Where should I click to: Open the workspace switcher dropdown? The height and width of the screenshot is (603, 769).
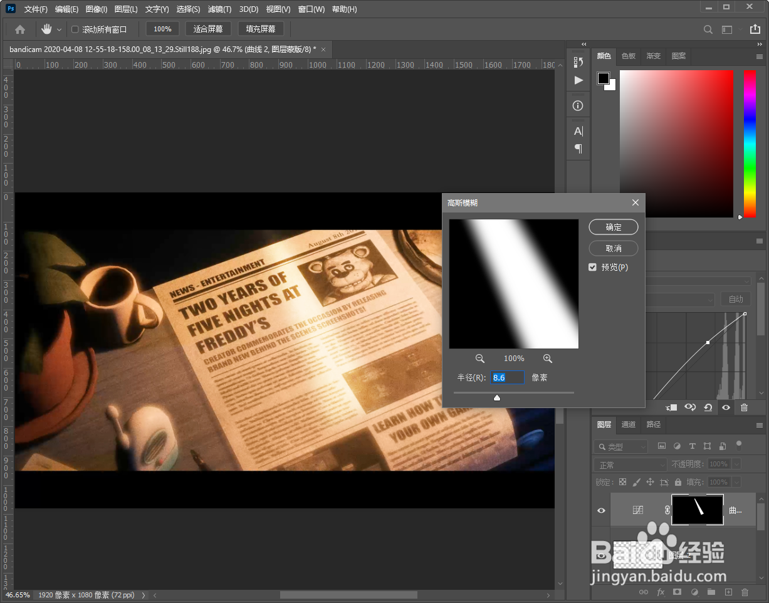click(727, 29)
